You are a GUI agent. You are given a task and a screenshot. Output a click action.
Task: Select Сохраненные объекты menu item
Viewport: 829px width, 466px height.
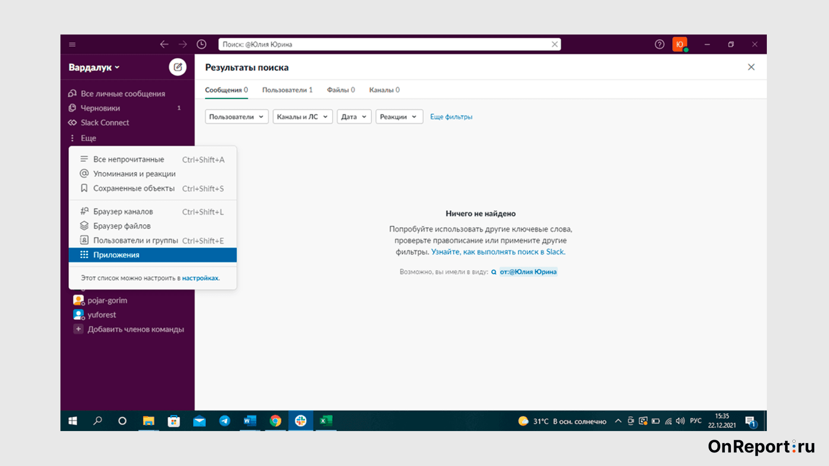[x=152, y=189]
